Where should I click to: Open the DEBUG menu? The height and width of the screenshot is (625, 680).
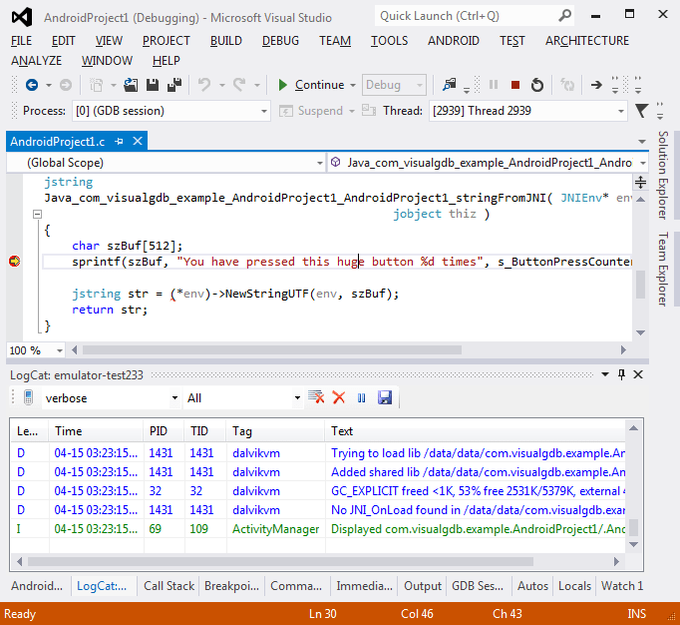click(280, 41)
